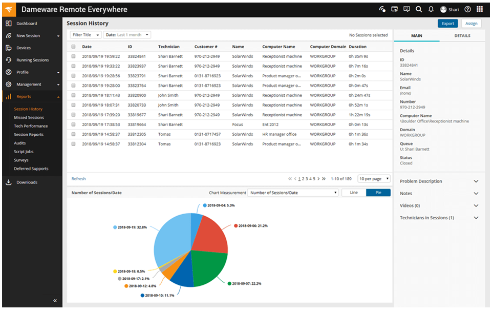Open Script Jobs menu item
Viewport: 492px width, 312px height.
pyautogui.click(x=24, y=152)
